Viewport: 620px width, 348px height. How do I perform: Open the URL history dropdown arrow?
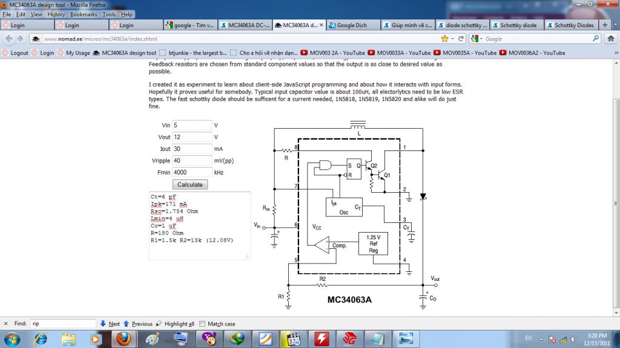pos(453,39)
